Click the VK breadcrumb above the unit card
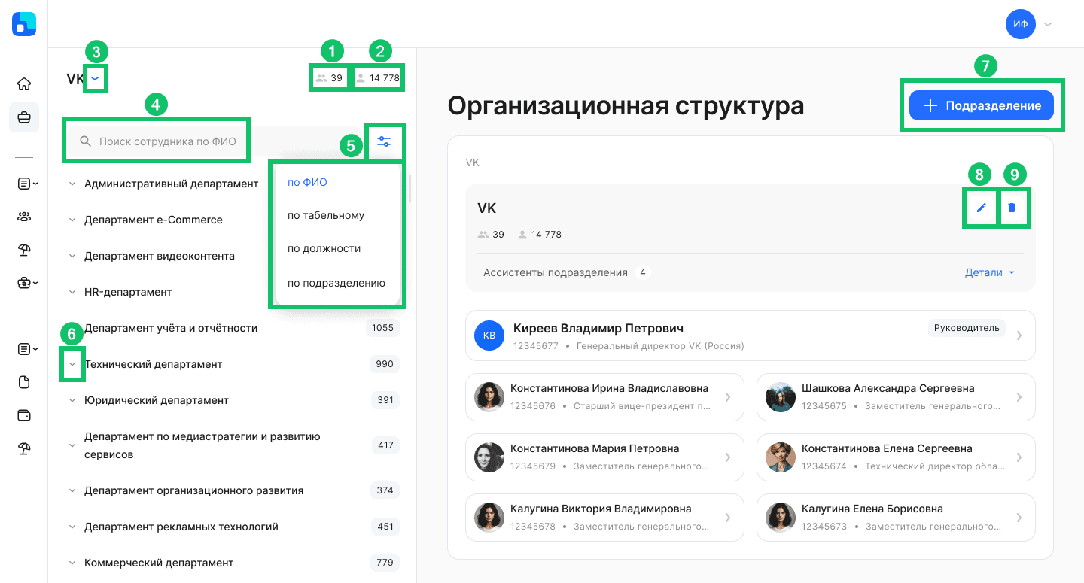1084x583 pixels. pos(472,162)
